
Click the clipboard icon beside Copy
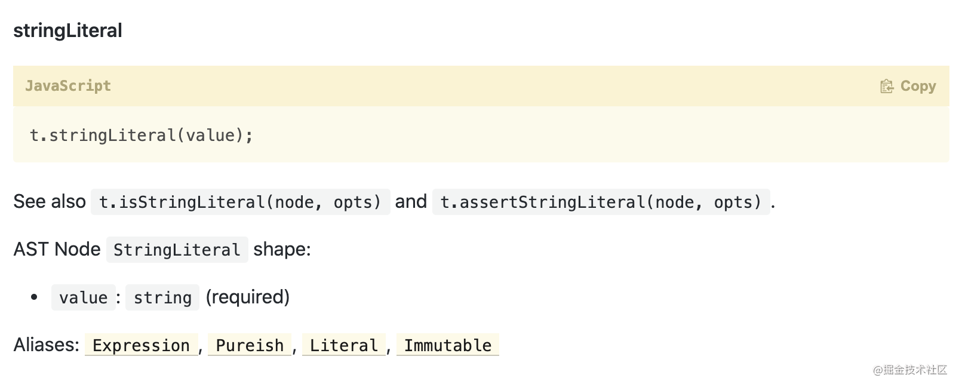pyautogui.click(x=886, y=87)
